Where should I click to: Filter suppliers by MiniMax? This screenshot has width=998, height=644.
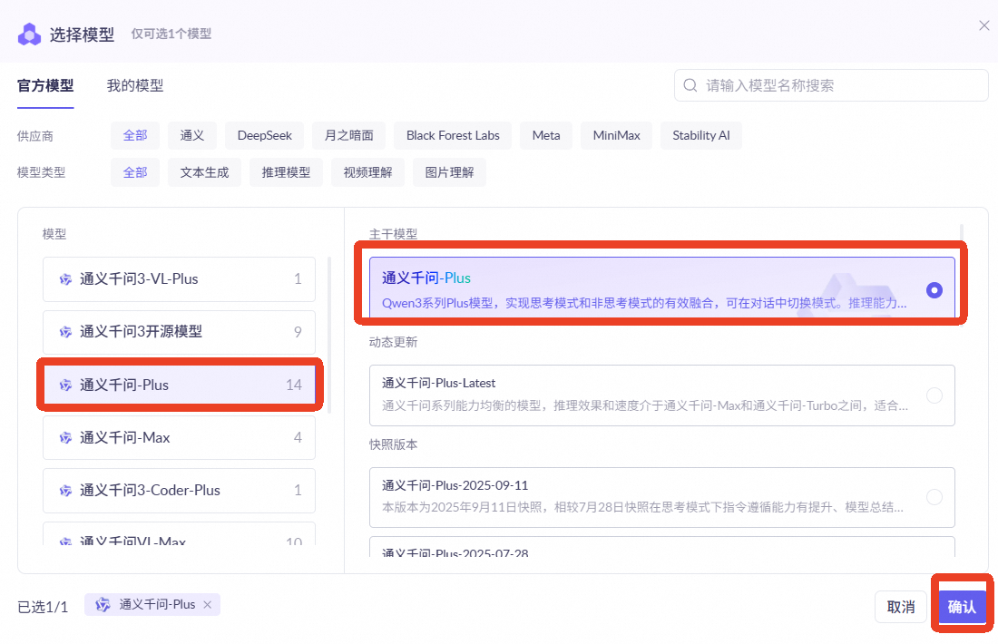pos(616,135)
